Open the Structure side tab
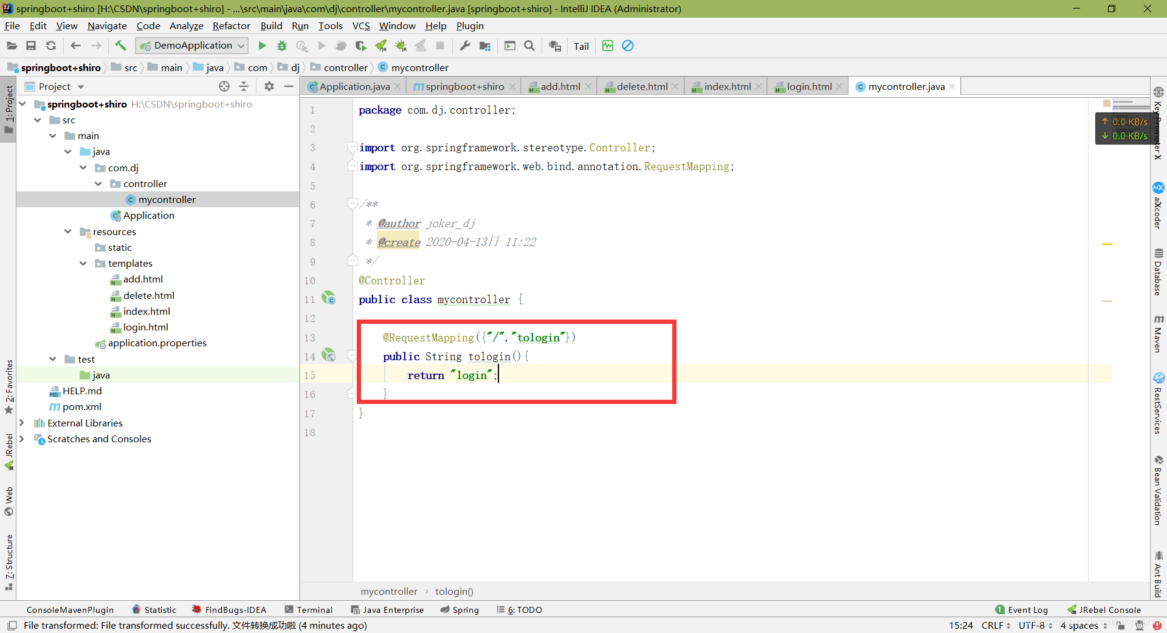This screenshot has width=1167, height=633. click(x=9, y=562)
